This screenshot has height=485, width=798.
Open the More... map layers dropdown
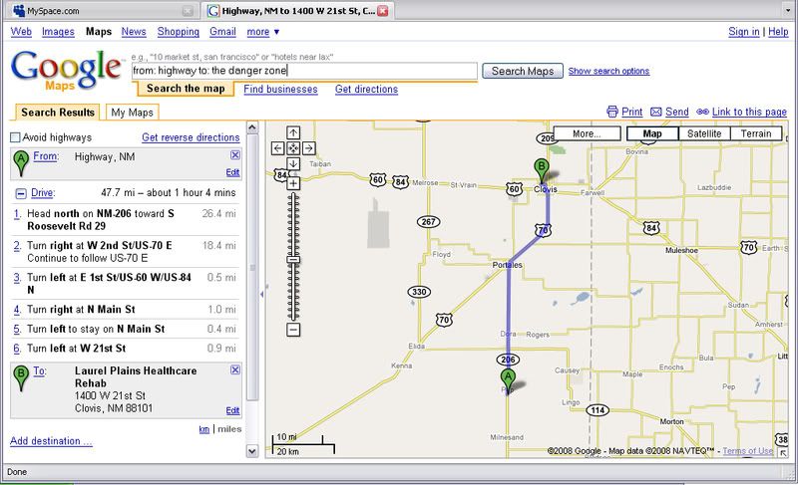(586, 133)
